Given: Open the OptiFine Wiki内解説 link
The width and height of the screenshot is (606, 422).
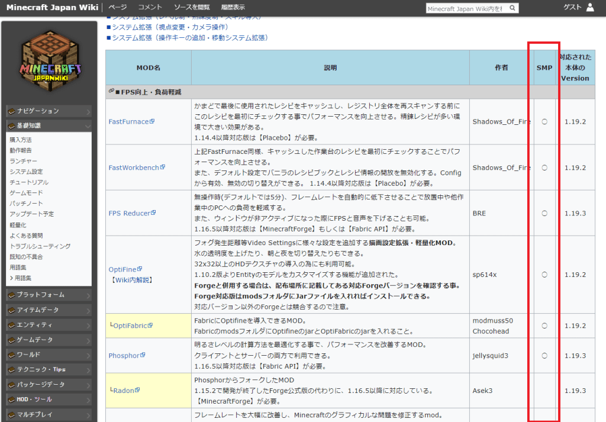Looking at the screenshot, I should (132, 280).
